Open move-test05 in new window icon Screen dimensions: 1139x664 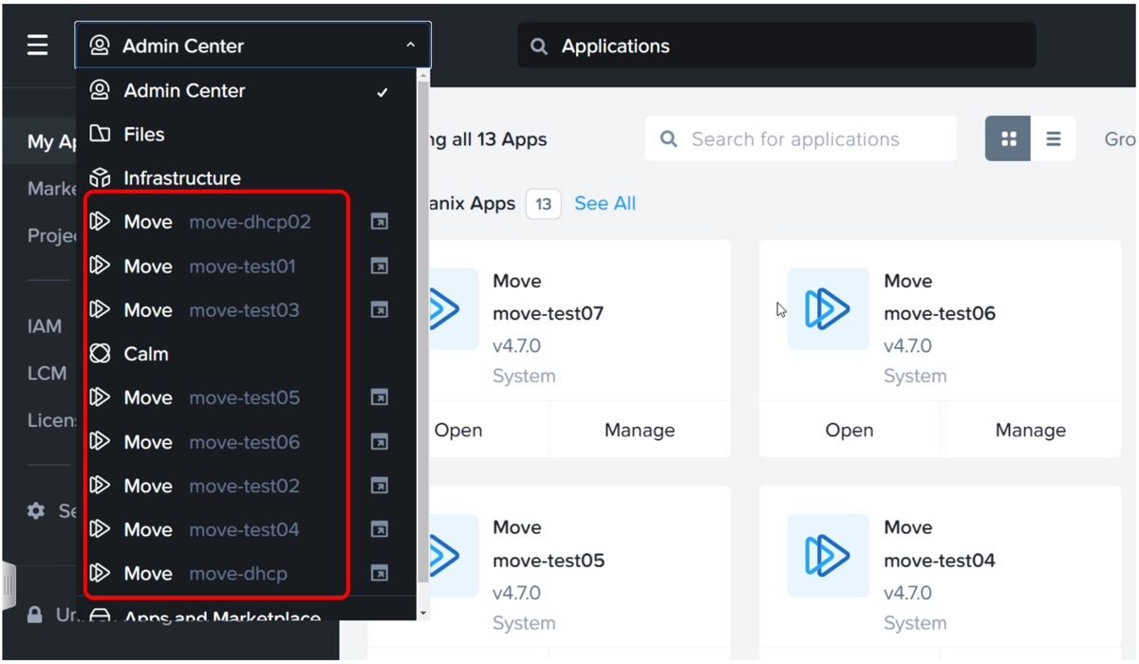tap(379, 397)
